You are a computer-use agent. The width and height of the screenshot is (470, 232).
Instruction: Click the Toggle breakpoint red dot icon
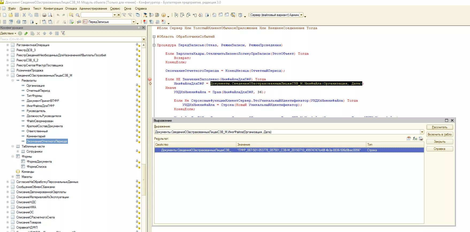[x=145, y=22]
